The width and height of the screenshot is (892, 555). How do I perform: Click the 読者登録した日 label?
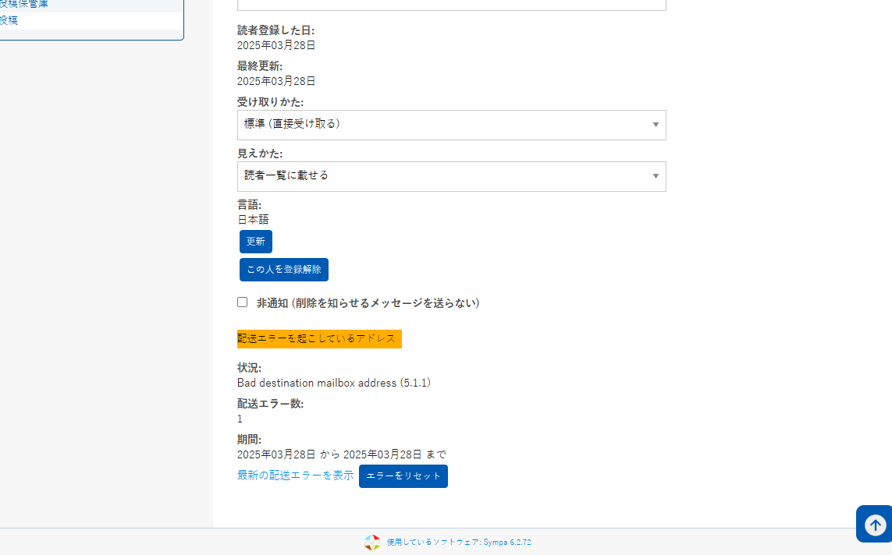pos(276,30)
